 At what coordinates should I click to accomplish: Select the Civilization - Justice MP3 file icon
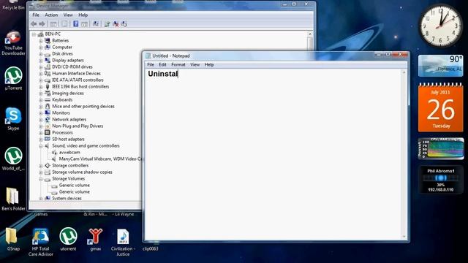coord(123,242)
